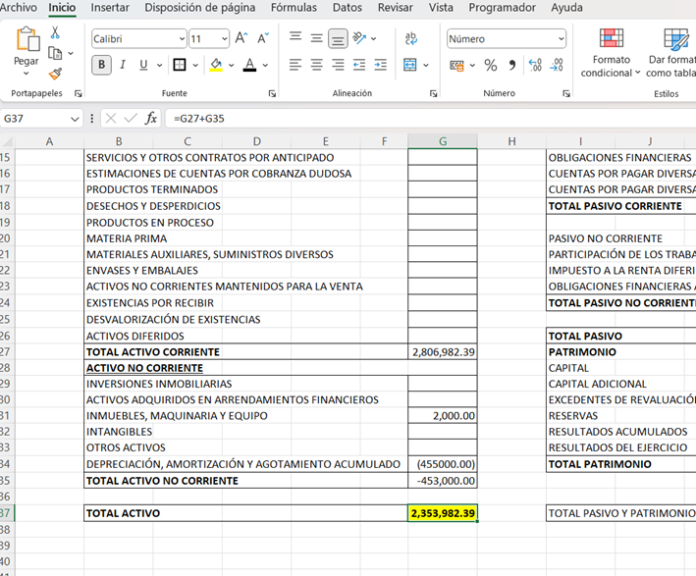Select cell with value 2,806,982.39
This screenshot has height=576, width=696.
click(x=443, y=352)
